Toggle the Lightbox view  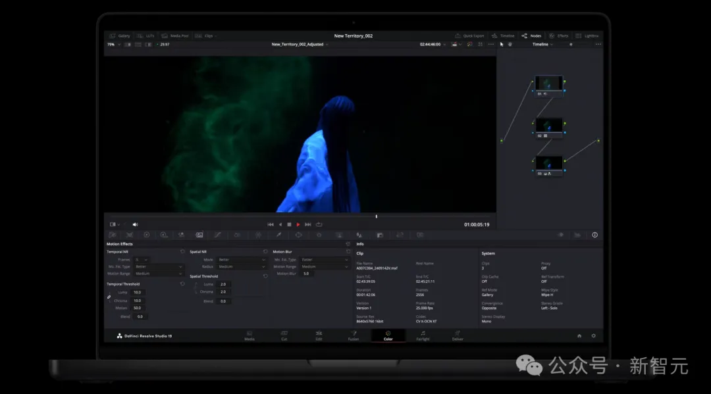[x=587, y=36]
